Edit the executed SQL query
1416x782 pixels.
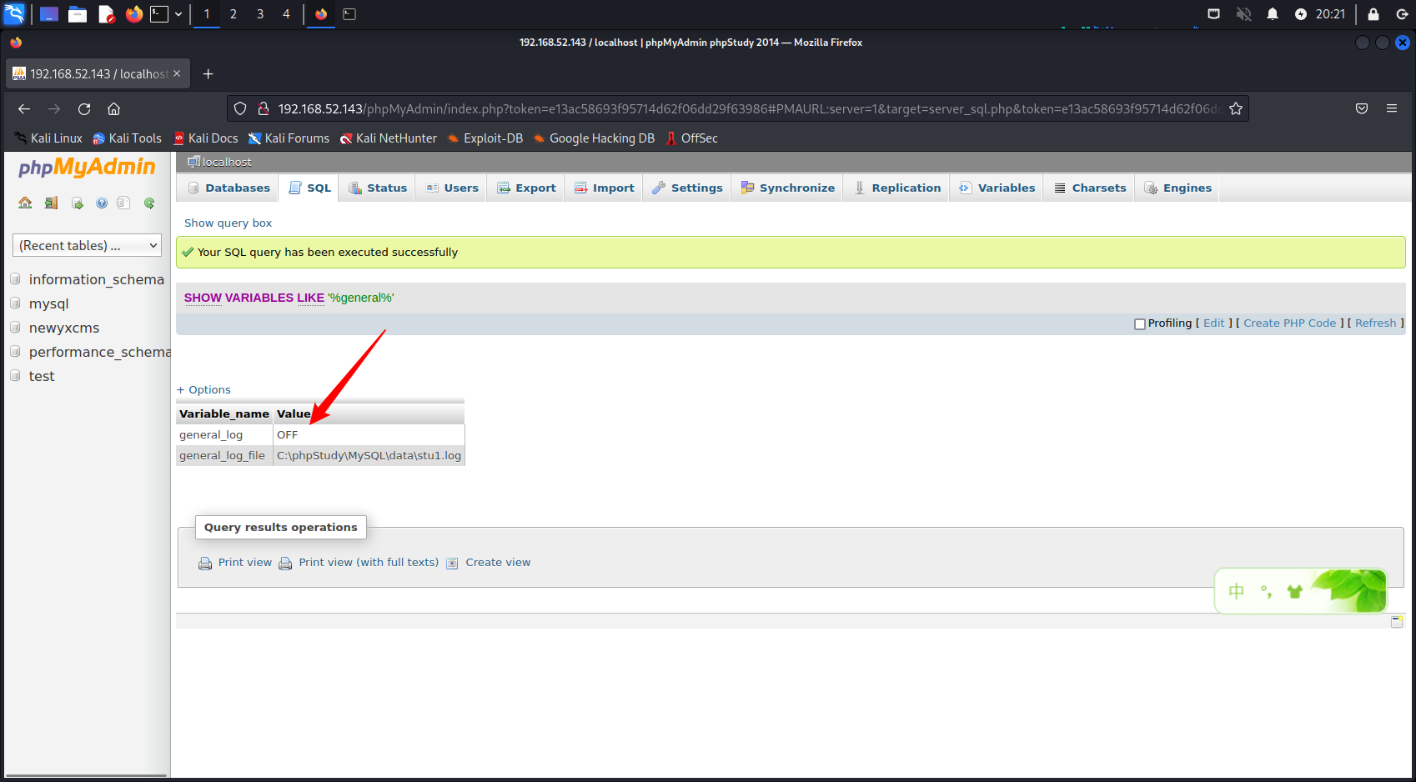1213,323
